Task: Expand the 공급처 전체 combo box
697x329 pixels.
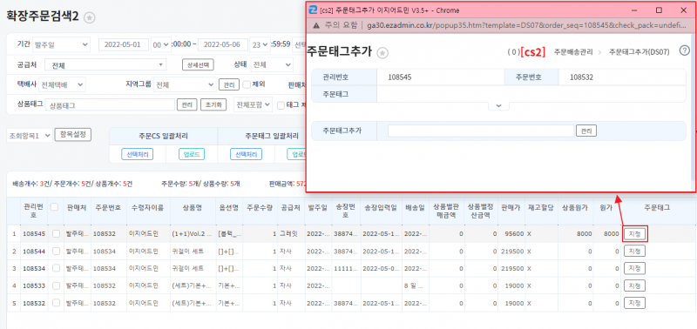Action: [105, 64]
